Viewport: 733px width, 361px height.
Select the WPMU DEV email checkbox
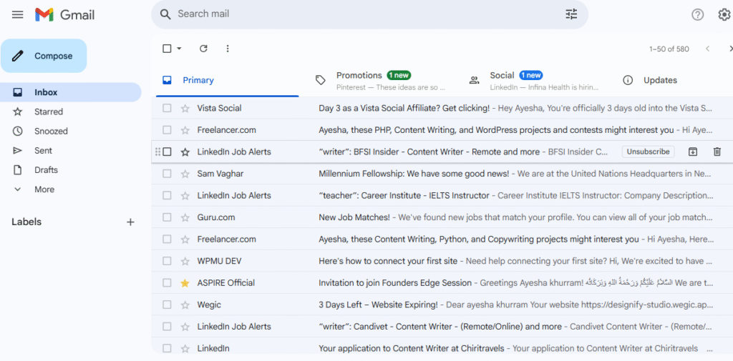pyautogui.click(x=167, y=261)
